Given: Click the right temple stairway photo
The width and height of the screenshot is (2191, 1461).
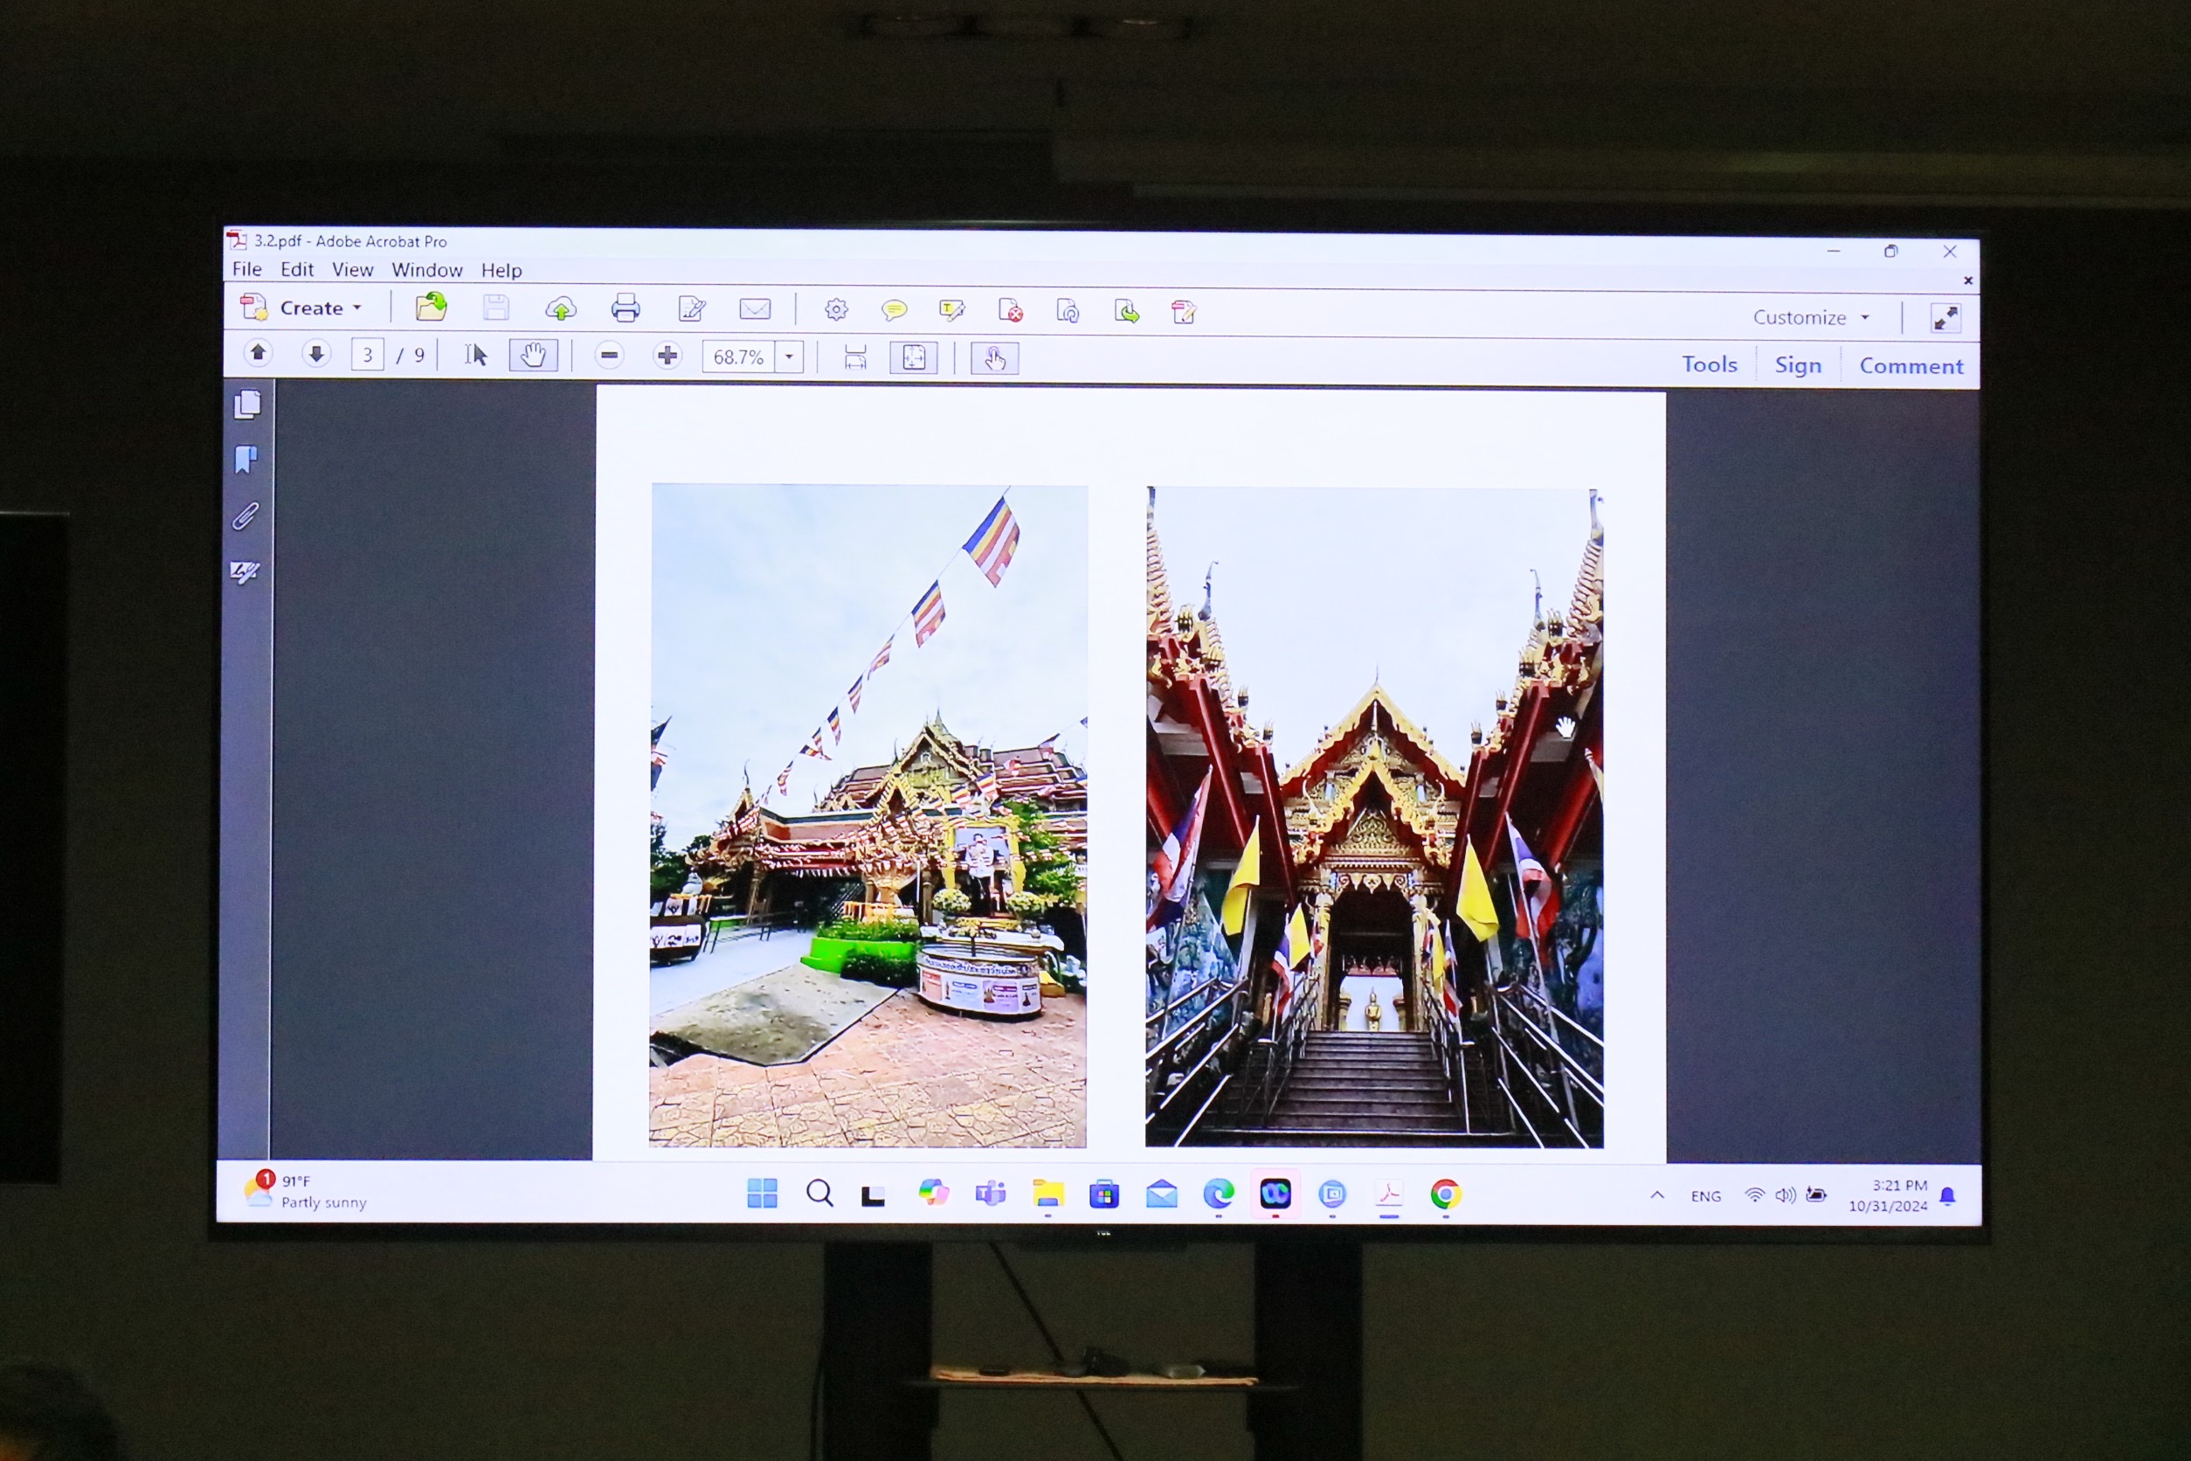Looking at the screenshot, I should (1375, 817).
